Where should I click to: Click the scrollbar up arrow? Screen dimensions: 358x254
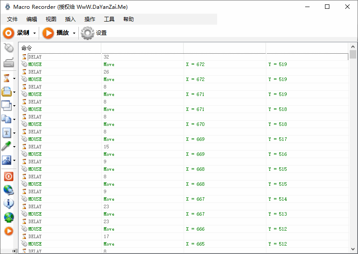point(353,47)
